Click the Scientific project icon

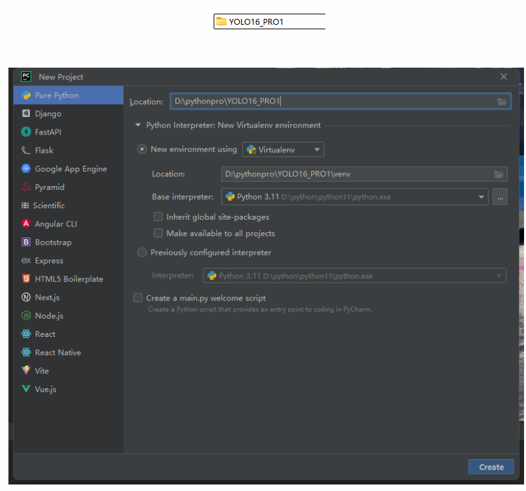click(25, 206)
